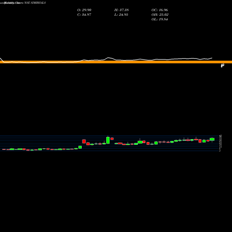This screenshot has width=232, height=232.
Task: Click the high value H: 37.38
Action: [x=122, y=10]
